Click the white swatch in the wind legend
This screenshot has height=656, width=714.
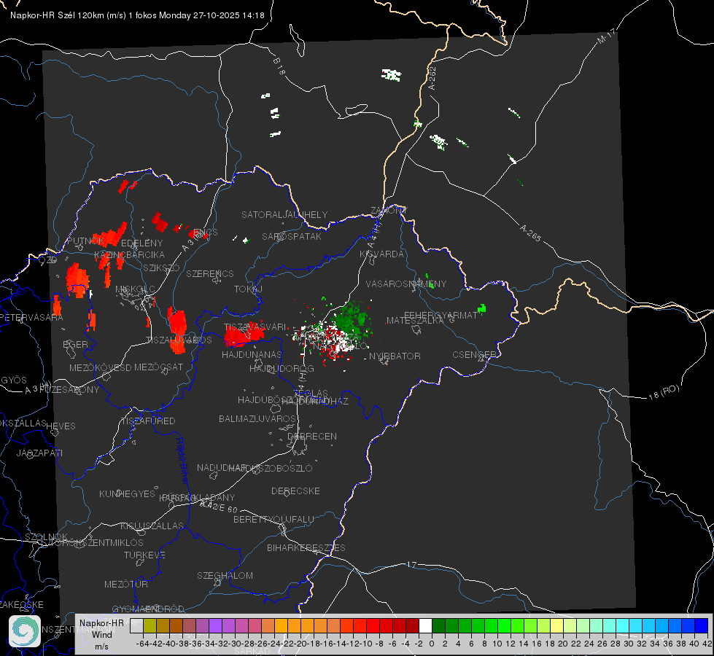425,626
